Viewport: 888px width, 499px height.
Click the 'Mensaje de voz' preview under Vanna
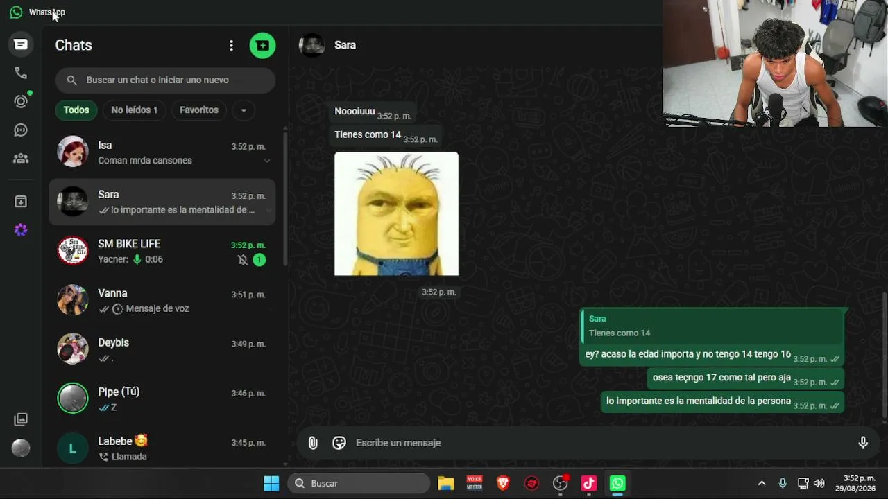157,308
